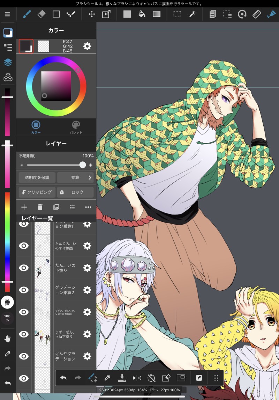This screenshot has height=400, width=279.
Task: Open the materials cubes icon
Action: 8,77
